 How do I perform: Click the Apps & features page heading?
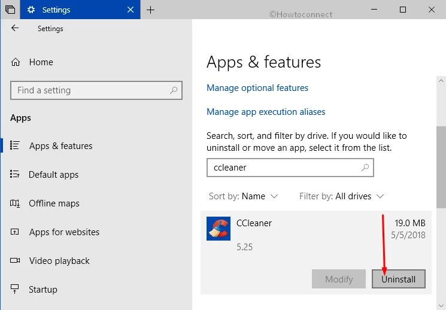[263, 62]
